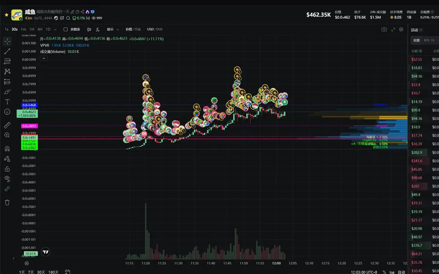Take a chart snapshot with camera icon
This screenshot has height=274, width=439.
click(384, 29)
